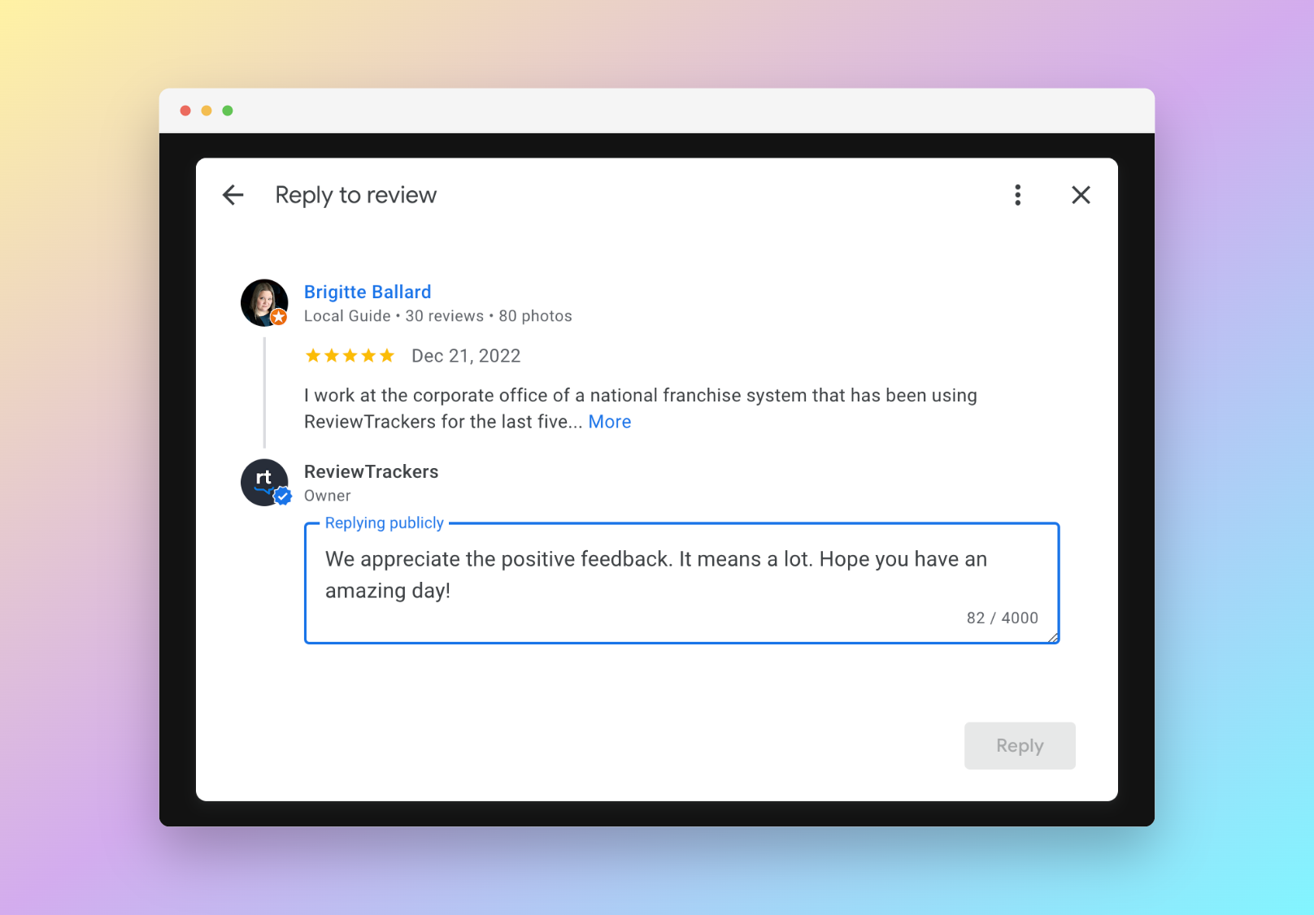This screenshot has height=915, width=1314.
Task: Click the first star of the rating
Action: 313,355
